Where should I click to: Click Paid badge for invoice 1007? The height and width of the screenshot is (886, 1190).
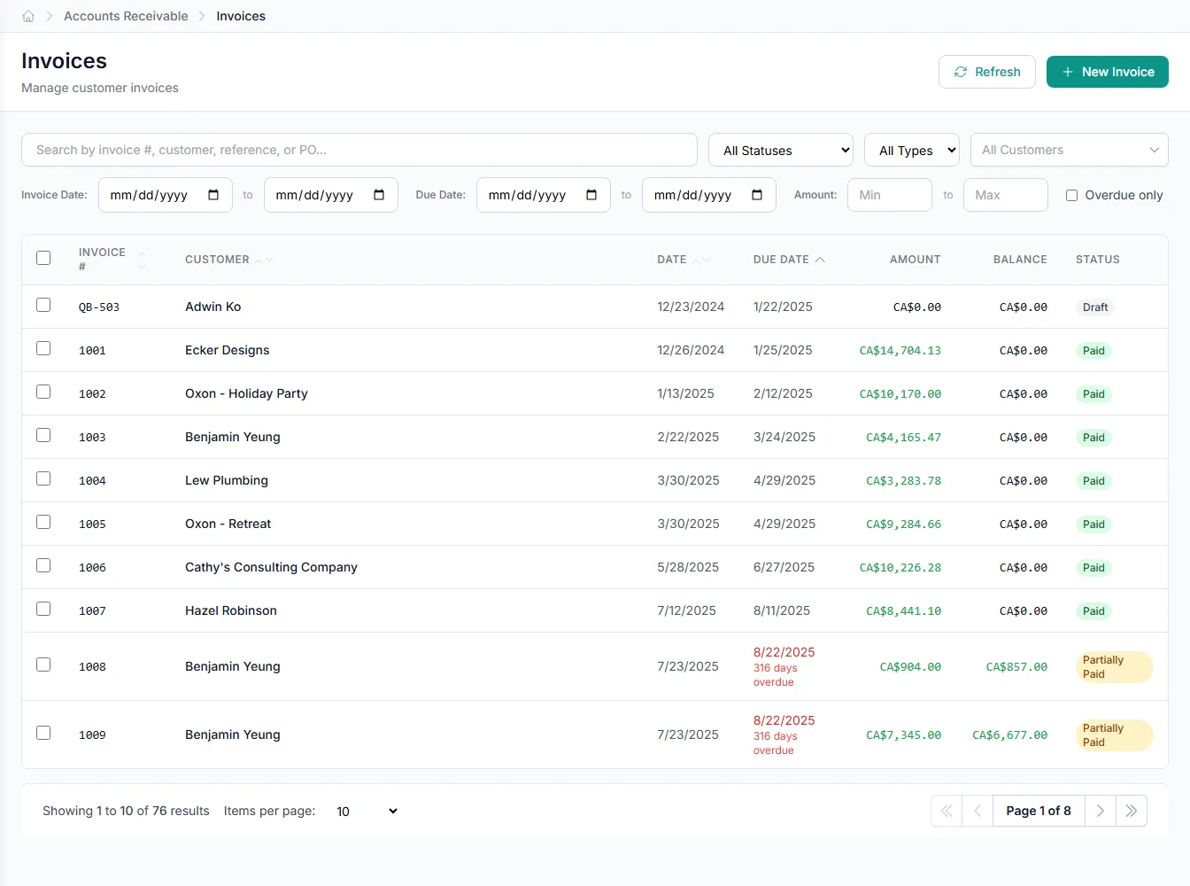(x=1093, y=611)
